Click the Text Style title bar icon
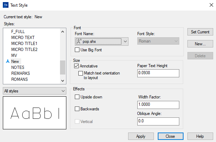216x142 pixels. click(x=6, y=5)
